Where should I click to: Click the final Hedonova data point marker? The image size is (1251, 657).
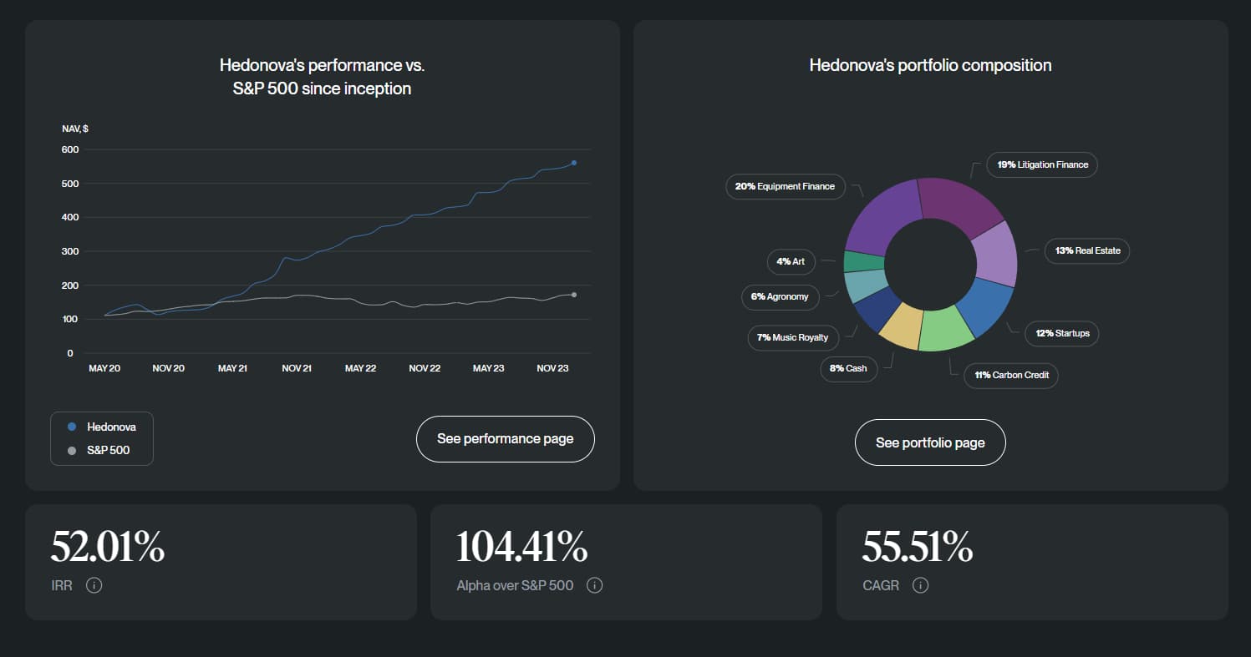click(x=573, y=163)
